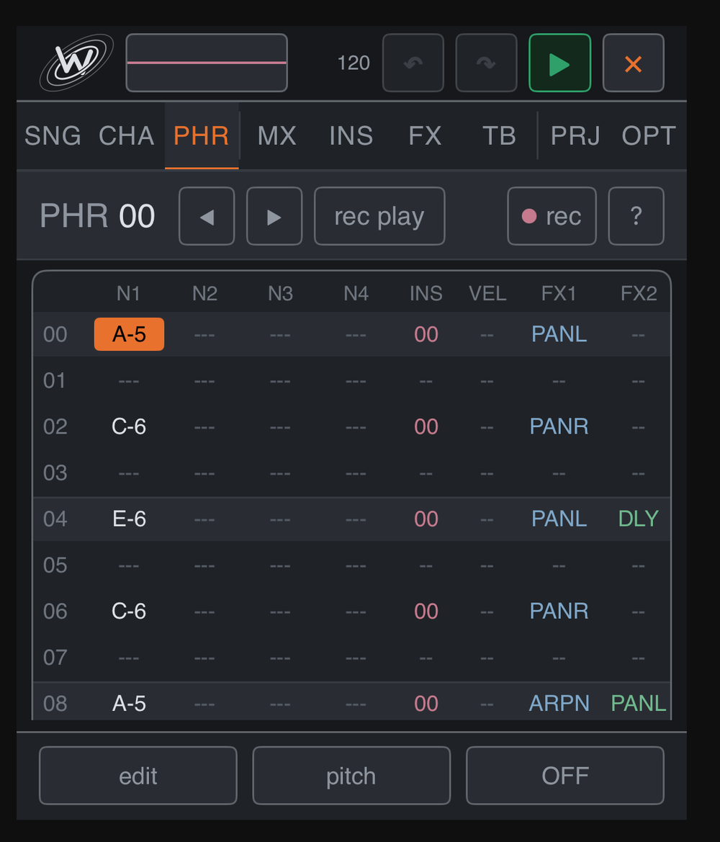The image size is (720, 842).
Task: Click row number 03
Action: click(55, 472)
